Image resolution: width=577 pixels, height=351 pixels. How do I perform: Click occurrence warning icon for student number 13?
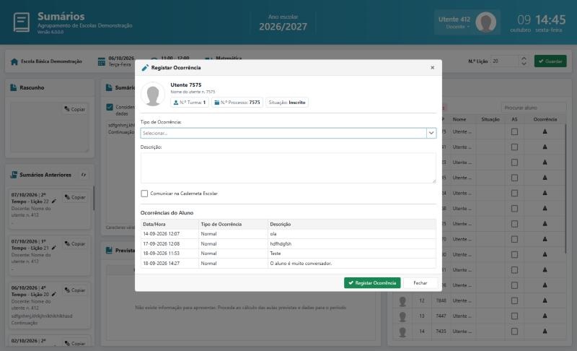point(545,316)
